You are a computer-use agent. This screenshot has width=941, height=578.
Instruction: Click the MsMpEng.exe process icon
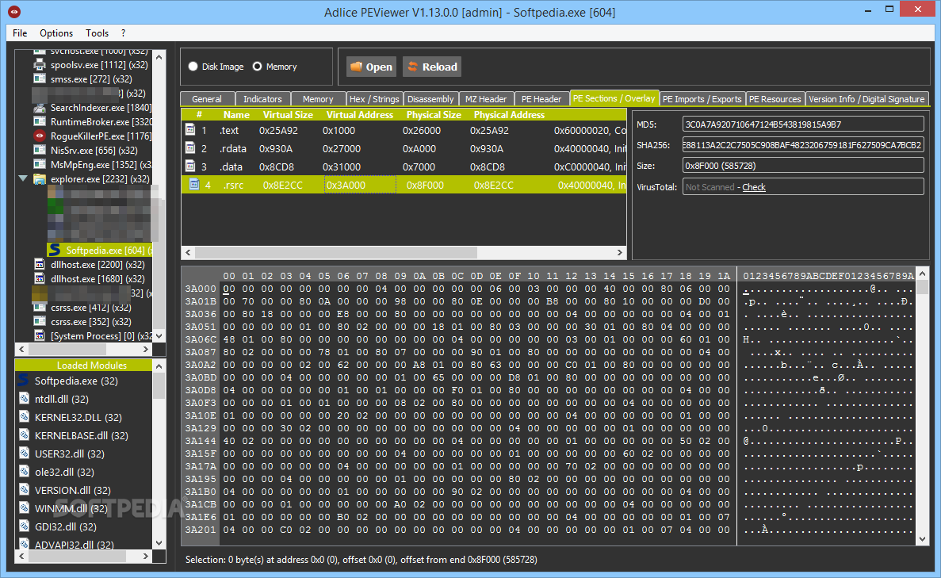pyautogui.click(x=40, y=164)
